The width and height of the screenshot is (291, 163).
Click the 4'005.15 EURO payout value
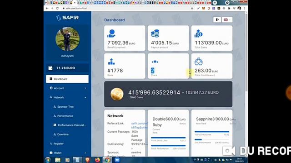click(165, 43)
